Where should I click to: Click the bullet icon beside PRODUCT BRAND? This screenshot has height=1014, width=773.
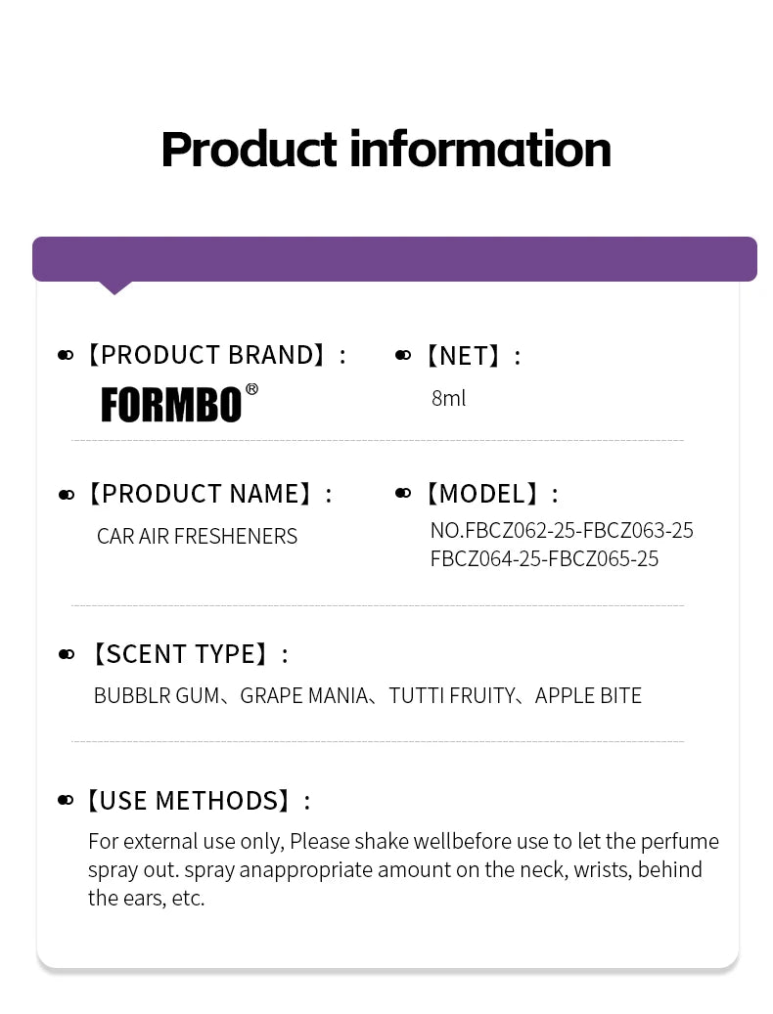pos(66,355)
